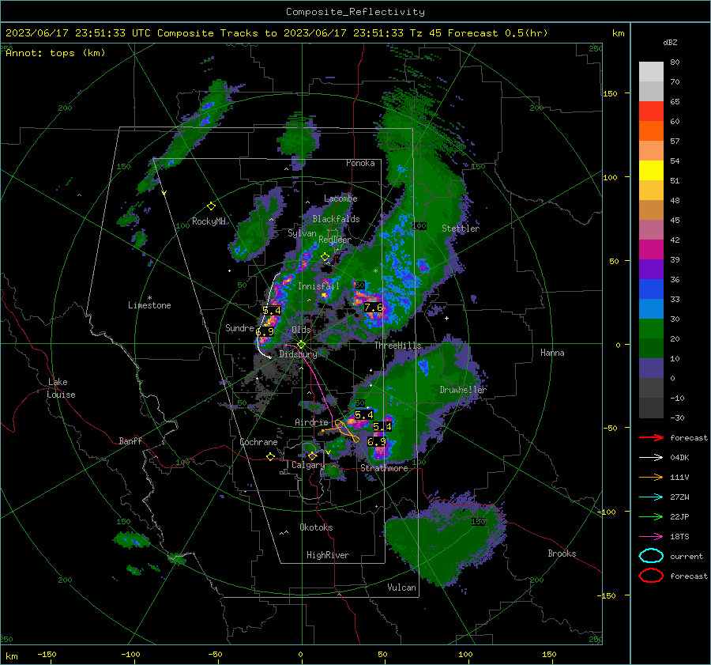
Task: Click the 'Annot: tops (km)' label
Action: tap(55, 53)
